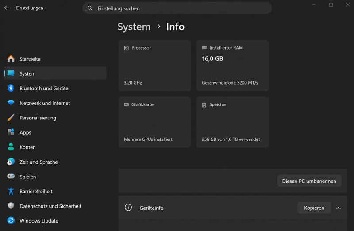The image size is (354, 231).
Task: Click the Windows Update sync icon
Action: coord(11,220)
